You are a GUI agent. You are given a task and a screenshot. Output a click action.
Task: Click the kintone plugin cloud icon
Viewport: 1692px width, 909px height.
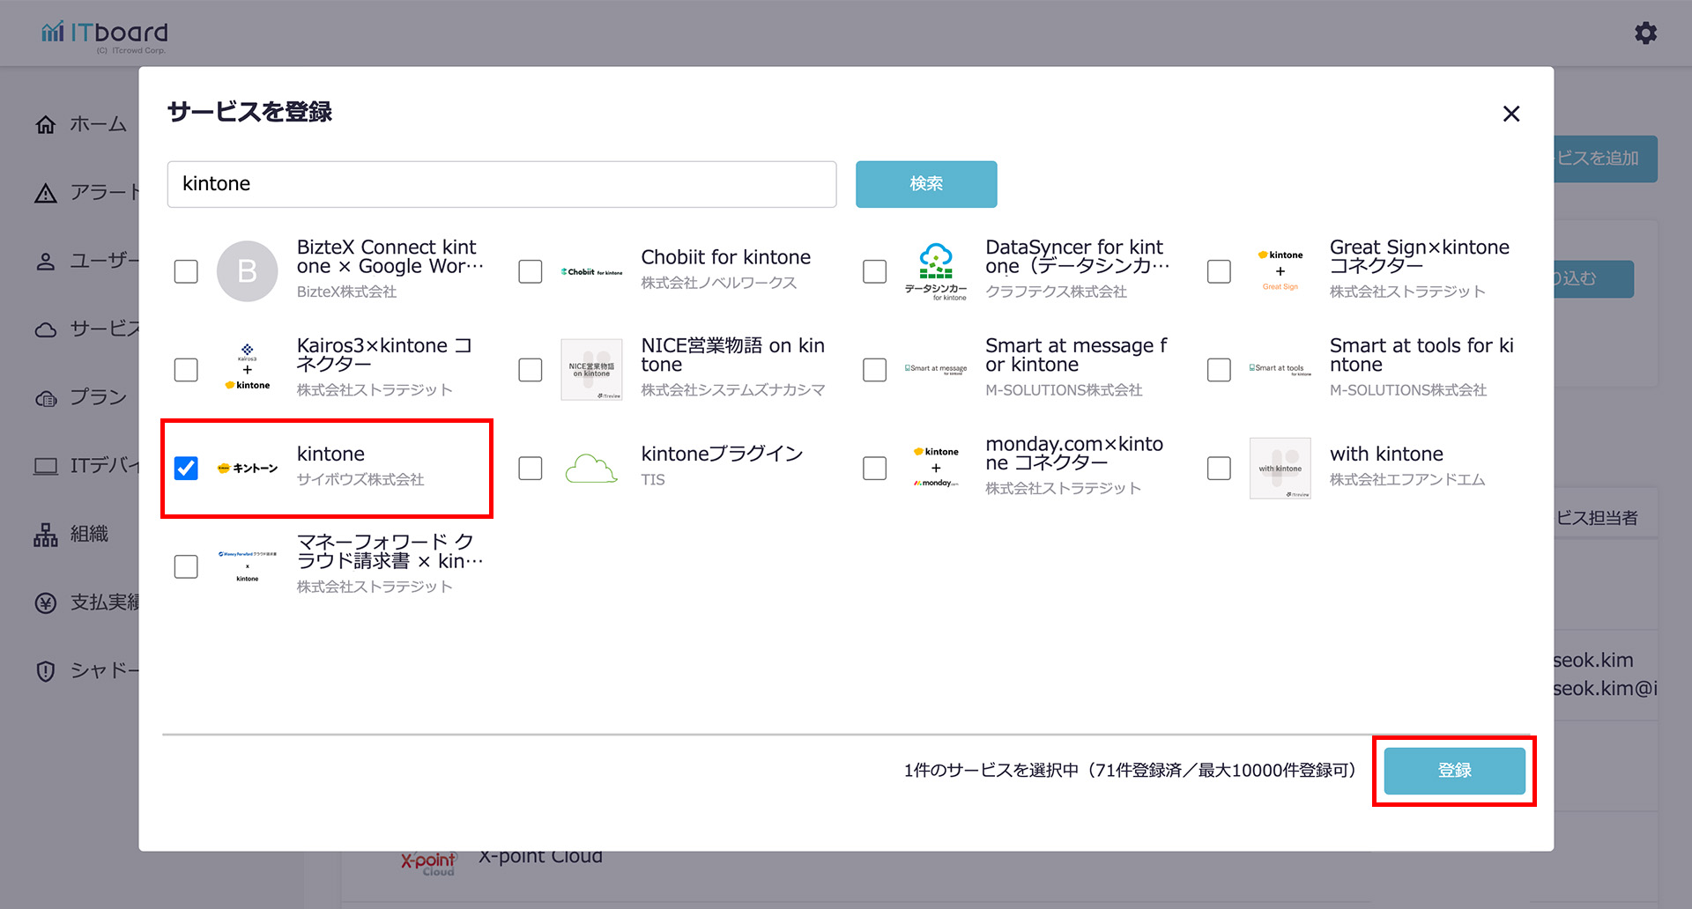590,469
